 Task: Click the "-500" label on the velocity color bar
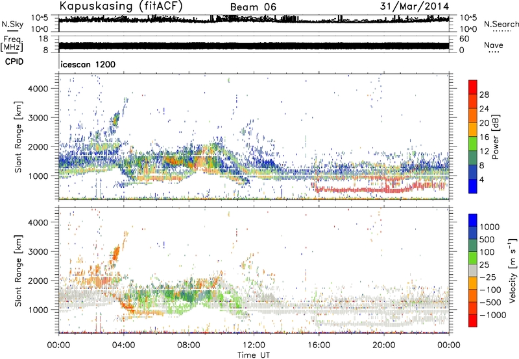click(490, 303)
